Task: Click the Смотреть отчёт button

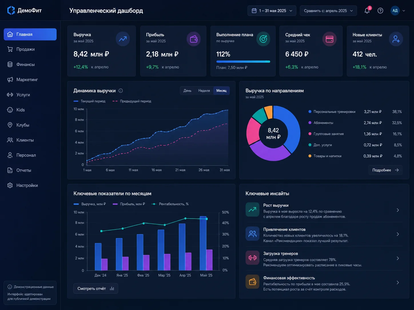Action: click(96, 289)
